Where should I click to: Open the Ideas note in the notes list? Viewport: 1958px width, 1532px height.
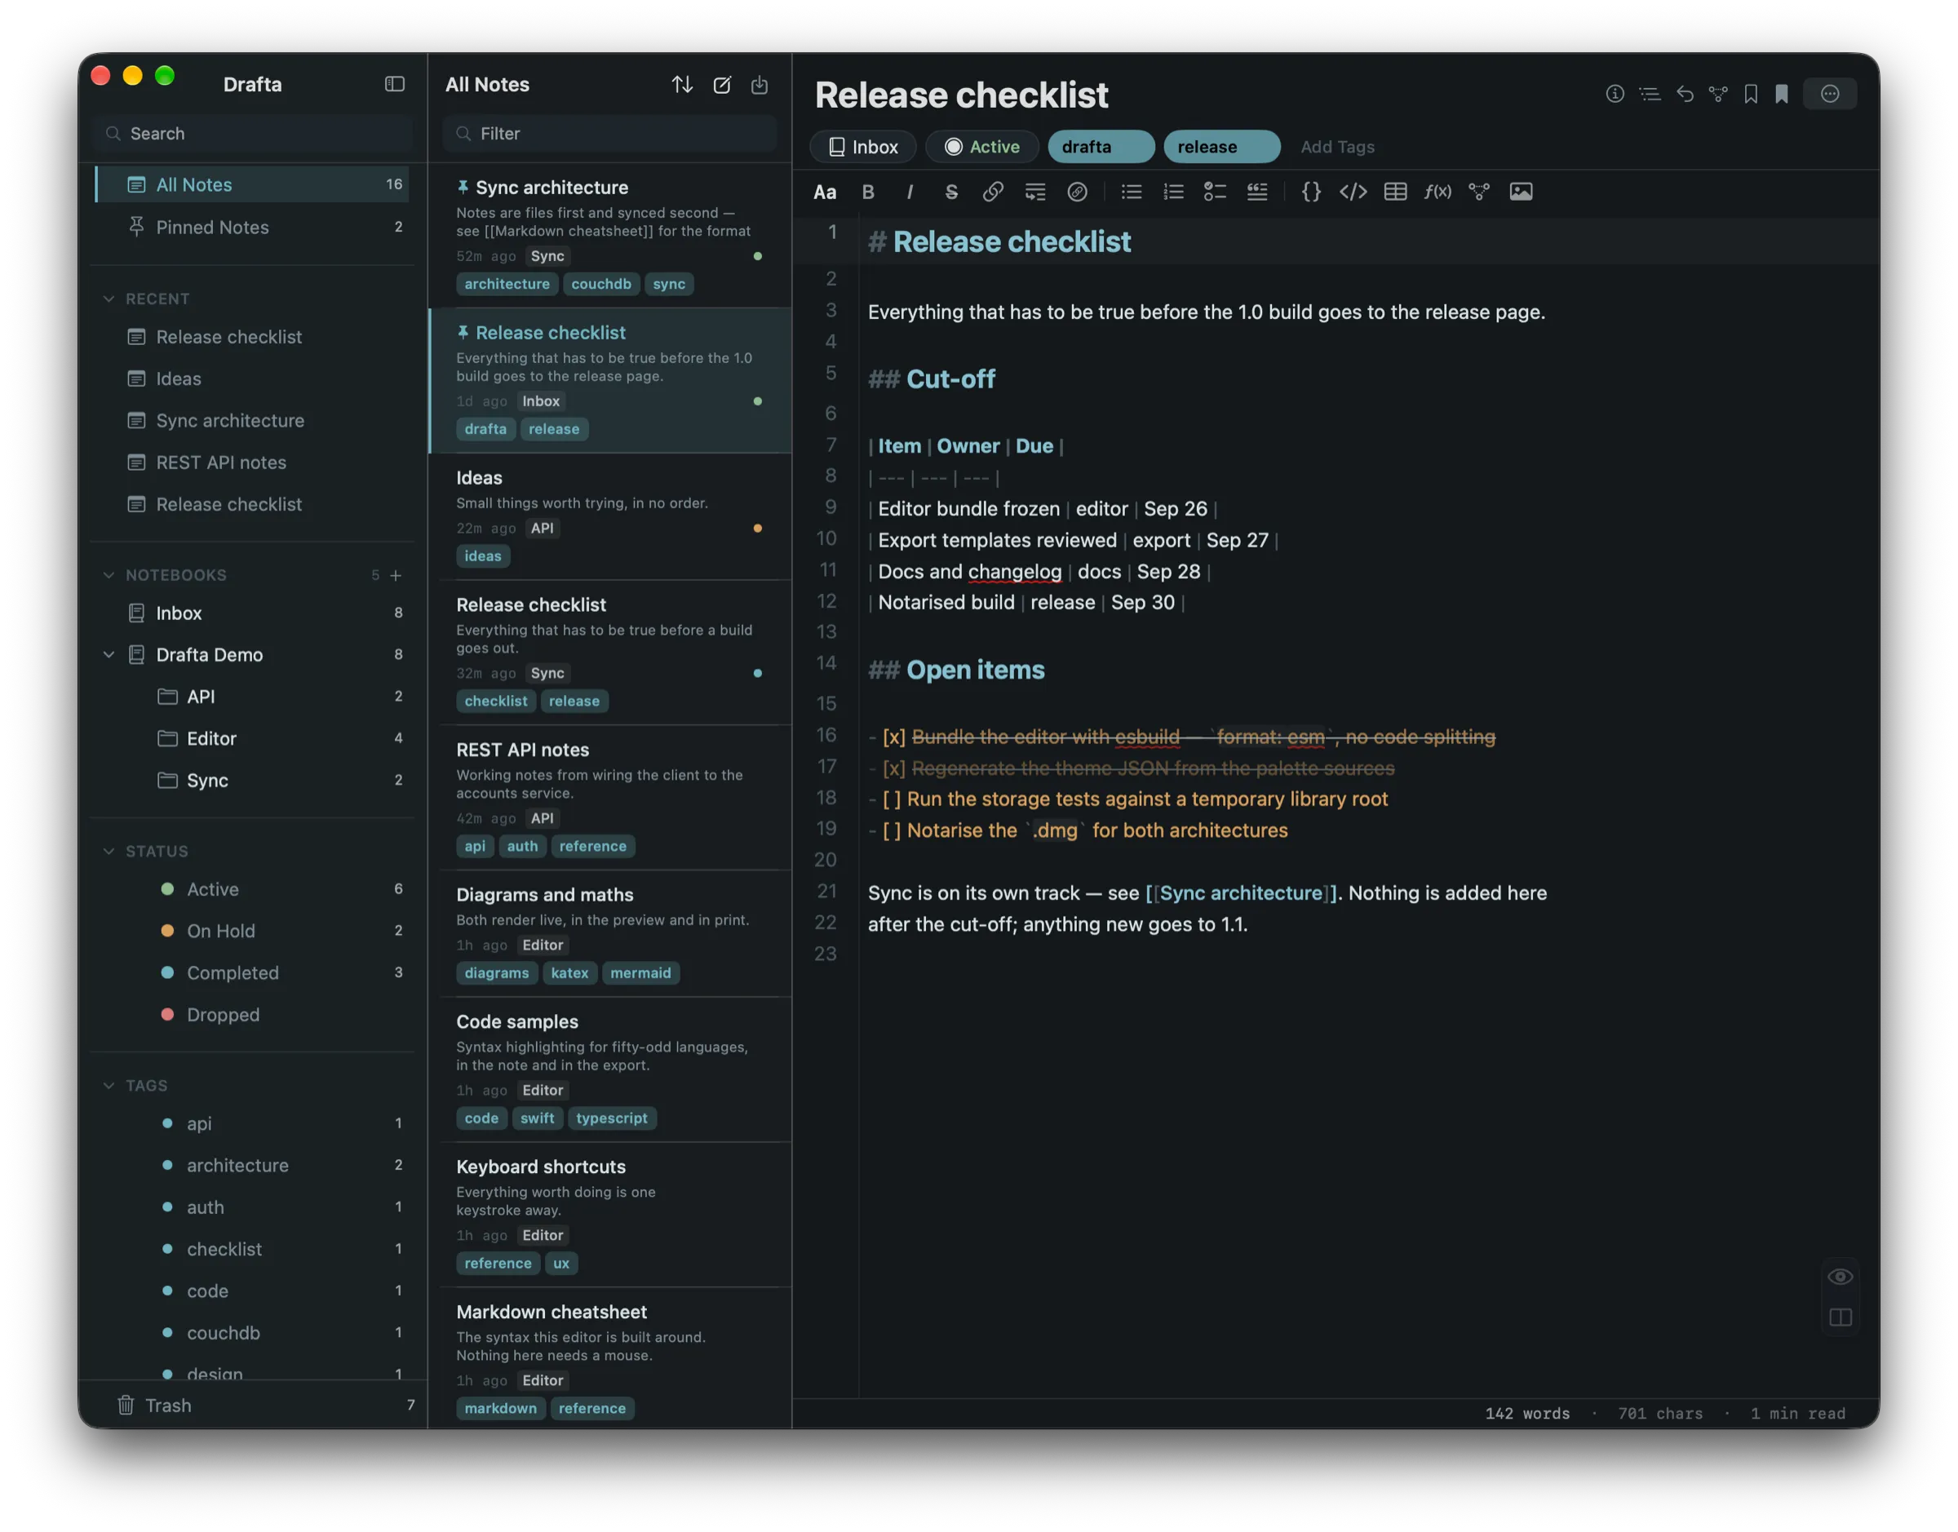(610, 517)
